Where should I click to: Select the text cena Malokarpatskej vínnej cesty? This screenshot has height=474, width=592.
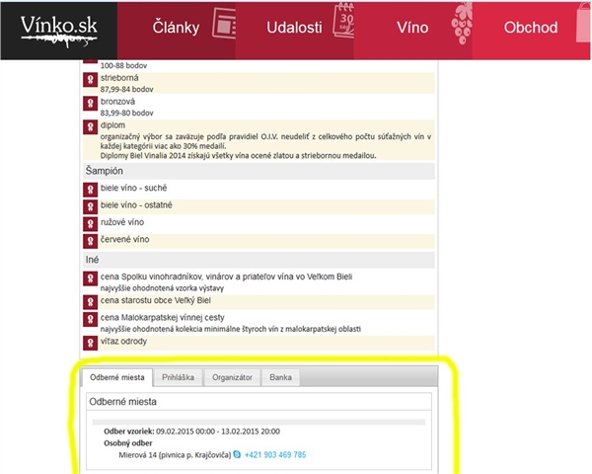[x=163, y=318]
